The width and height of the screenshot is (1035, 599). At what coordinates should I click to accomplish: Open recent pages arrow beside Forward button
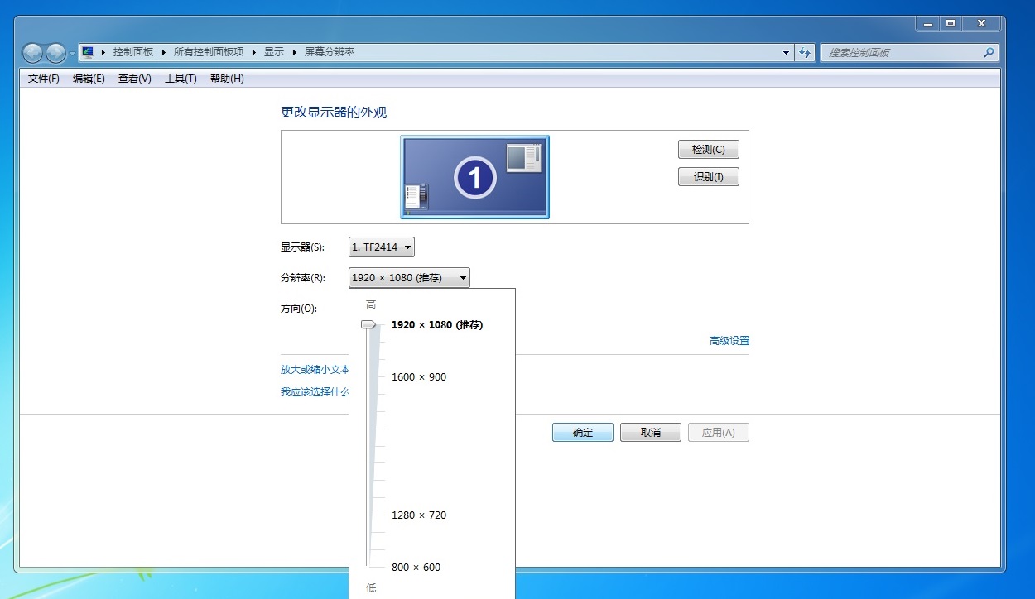72,53
